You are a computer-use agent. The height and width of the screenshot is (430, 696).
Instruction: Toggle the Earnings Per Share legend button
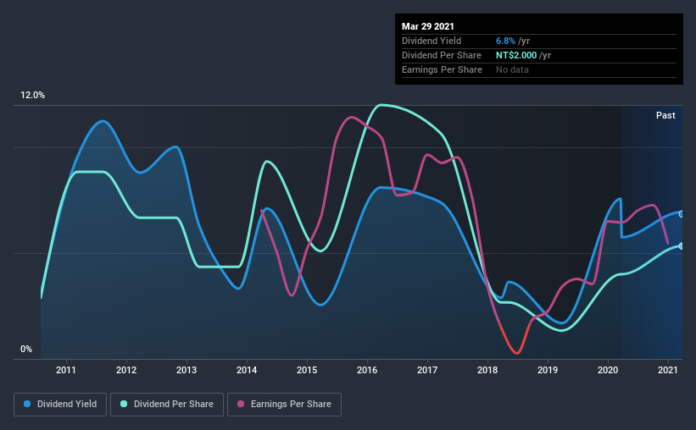pos(284,405)
